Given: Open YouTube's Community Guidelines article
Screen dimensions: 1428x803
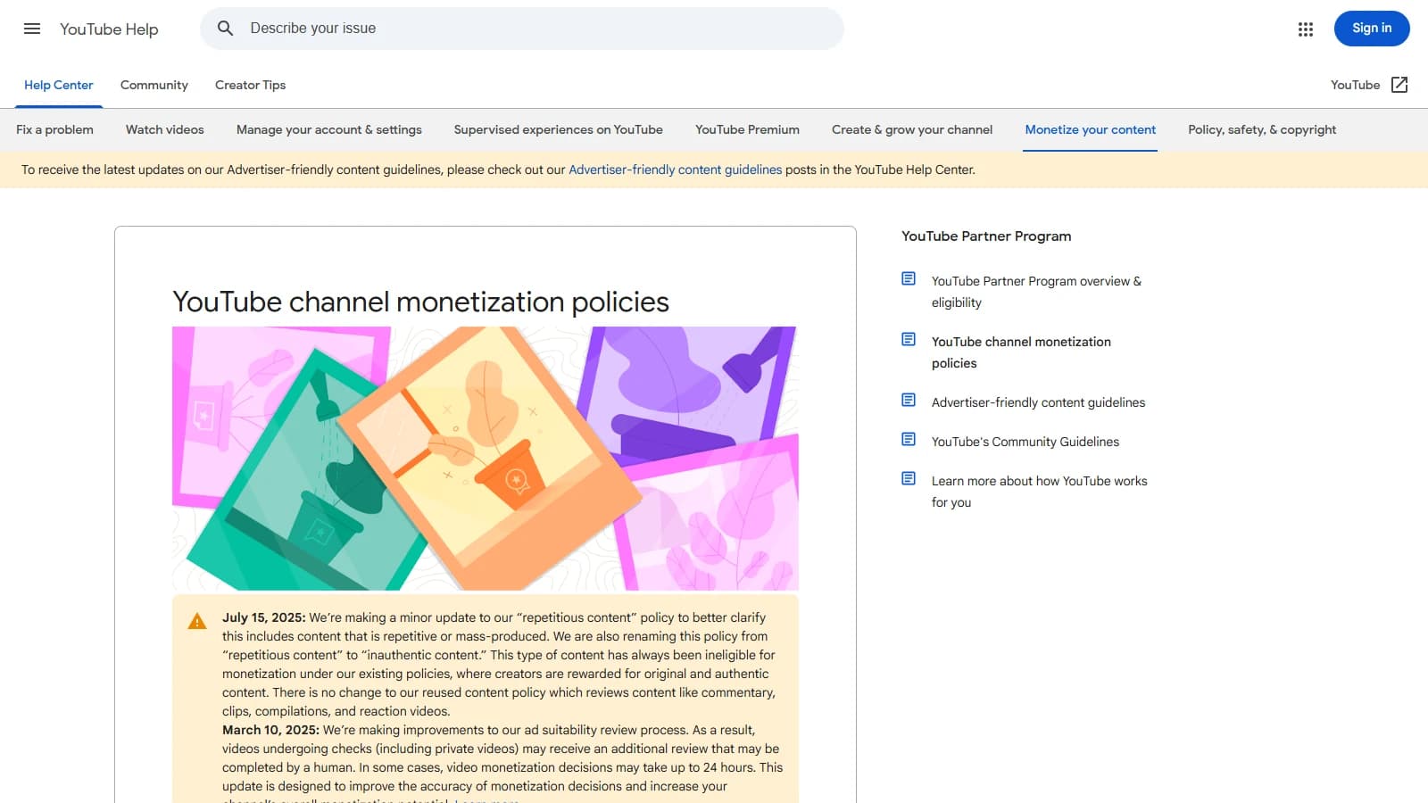Looking at the screenshot, I should tap(1025, 442).
